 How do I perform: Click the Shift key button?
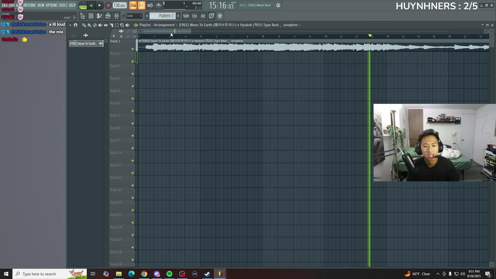coord(186,16)
